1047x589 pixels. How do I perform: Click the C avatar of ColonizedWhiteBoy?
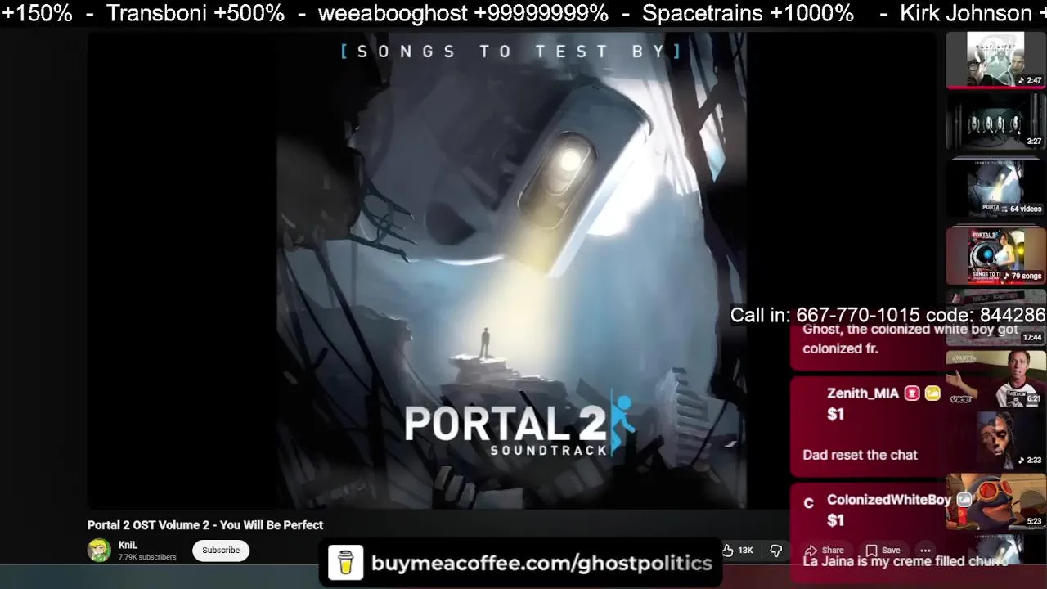(808, 502)
